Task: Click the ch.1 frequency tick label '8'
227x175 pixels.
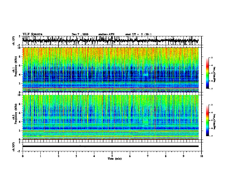Action: coord(20,57)
